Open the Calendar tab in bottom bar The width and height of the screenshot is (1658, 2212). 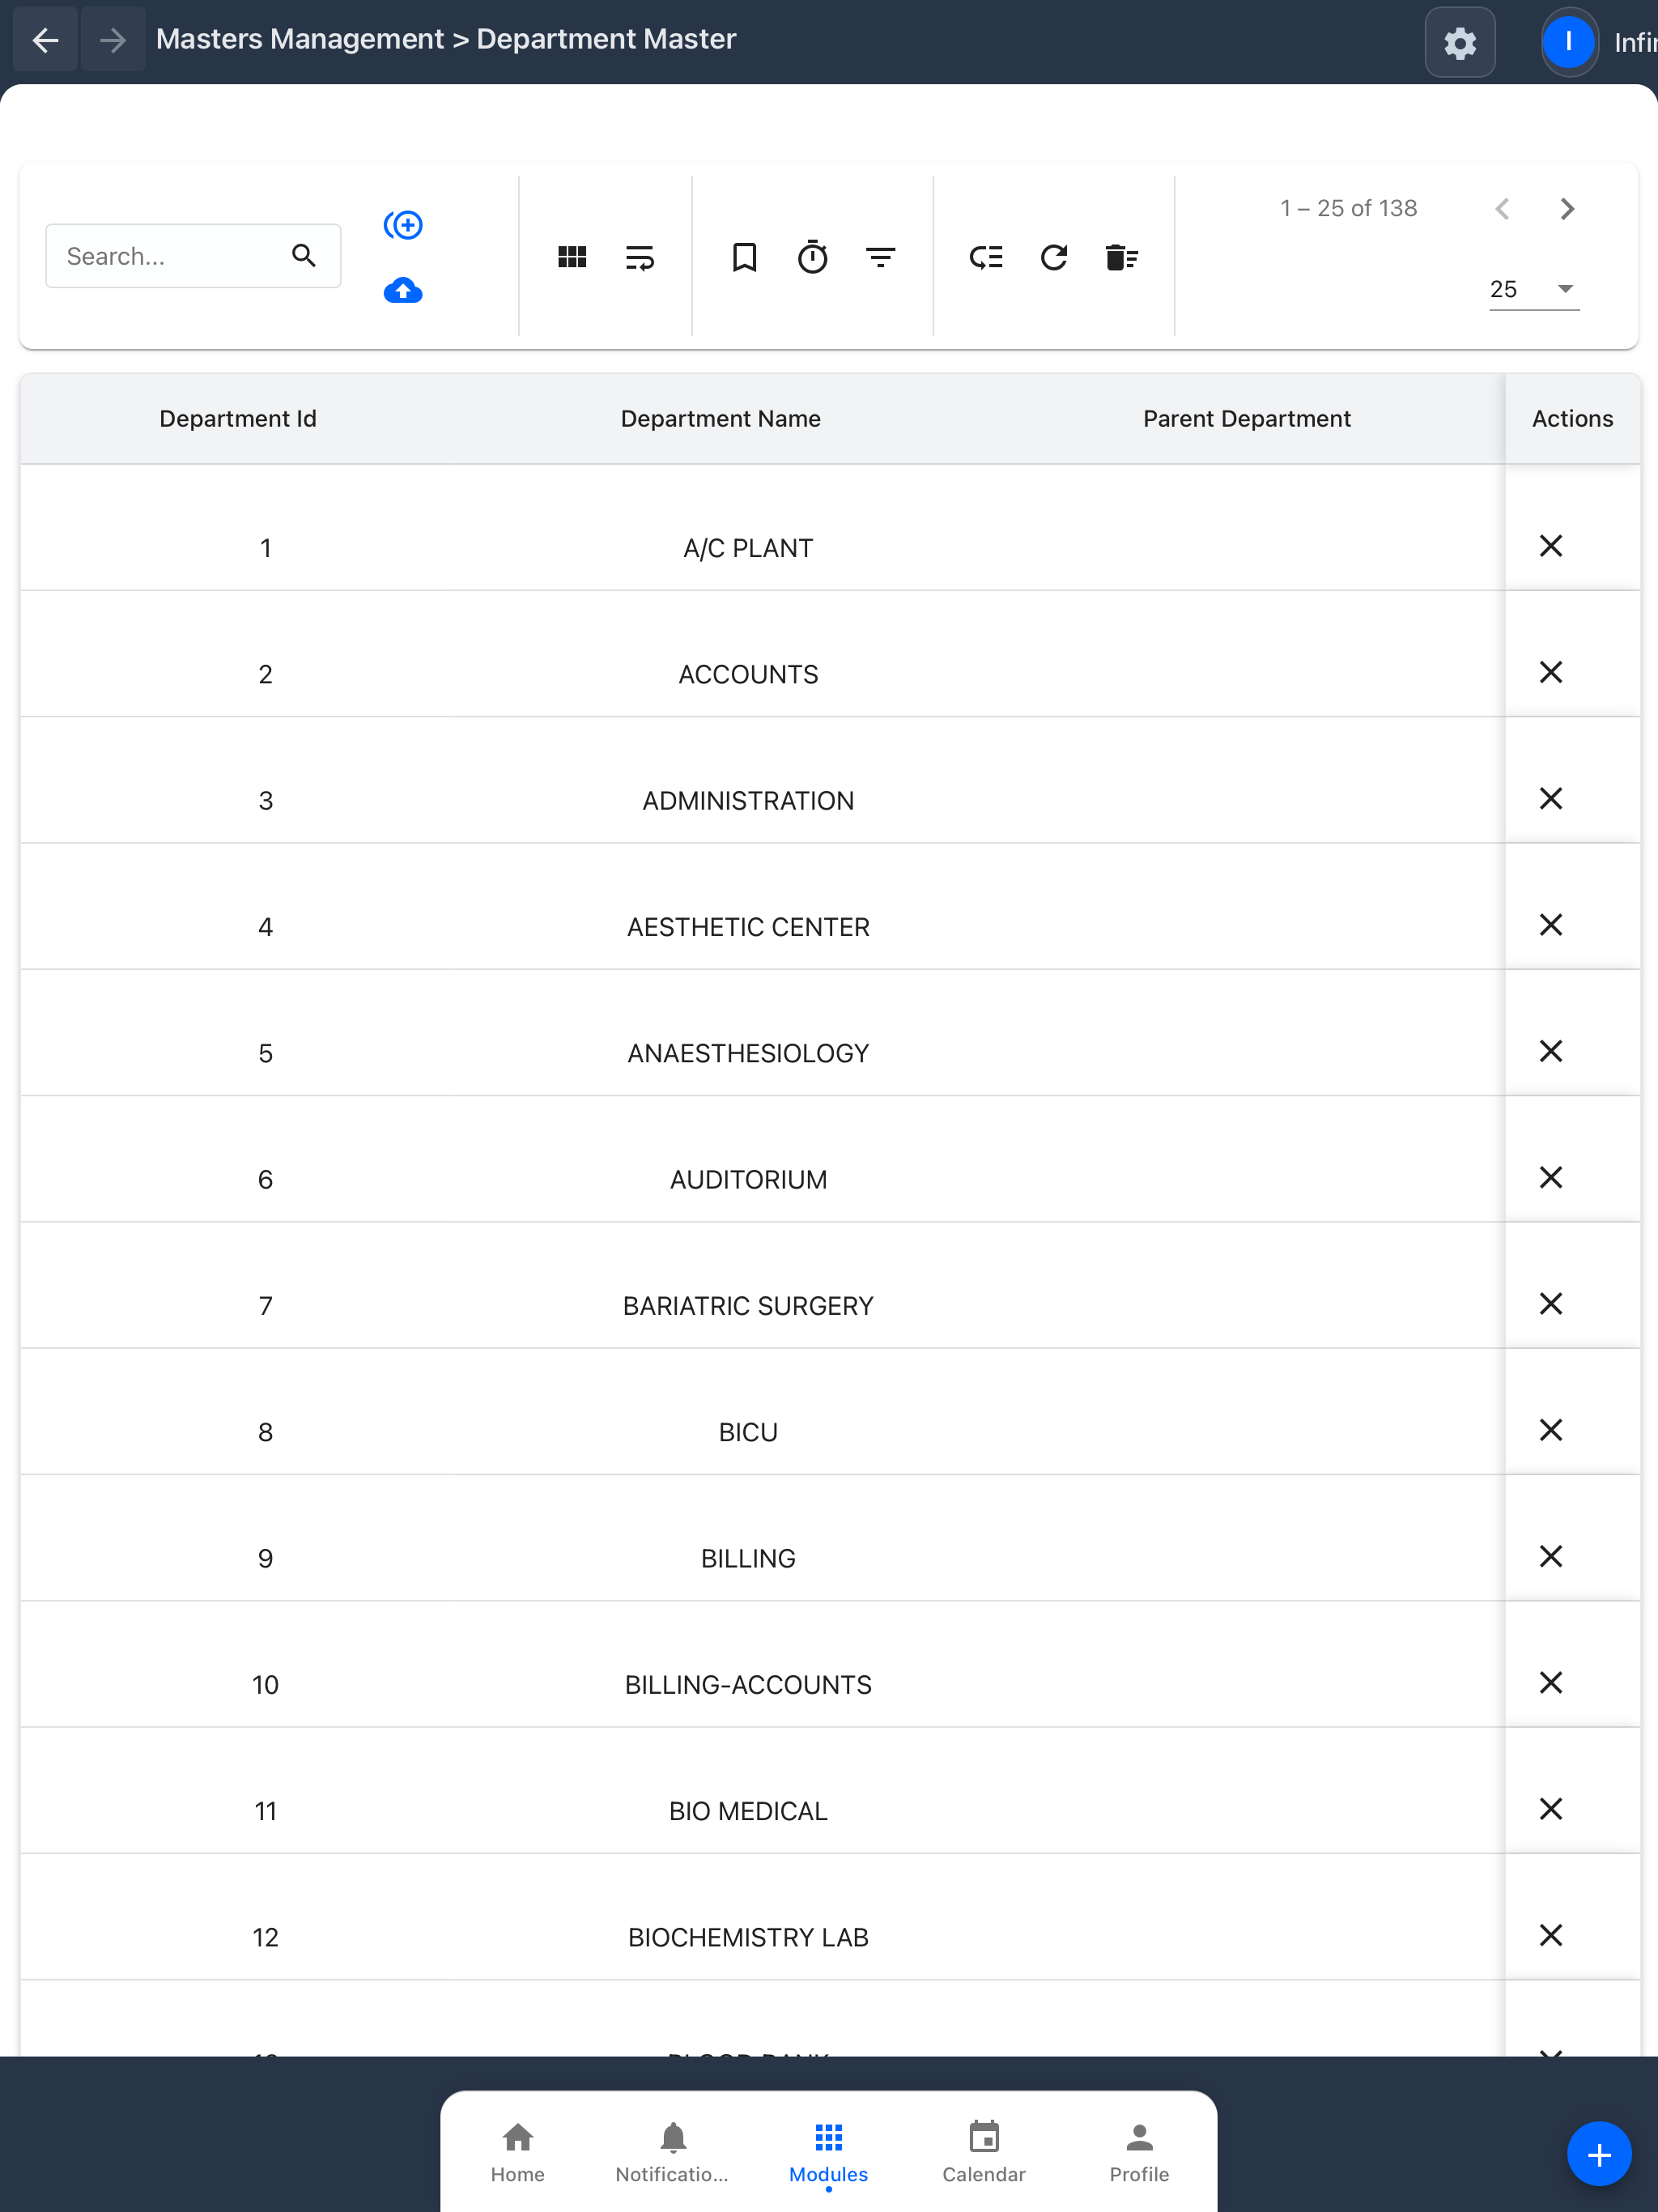tap(984, 2152)
